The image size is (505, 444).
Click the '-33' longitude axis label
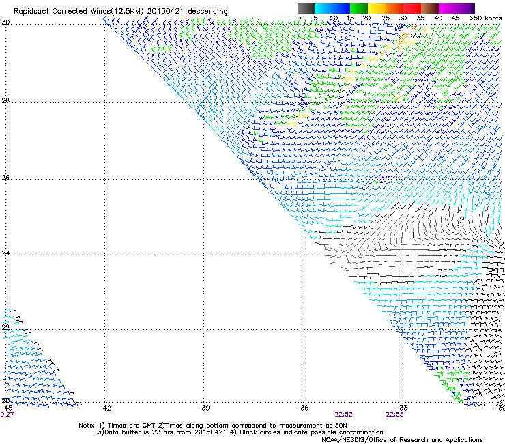click(x=401, y=408)
